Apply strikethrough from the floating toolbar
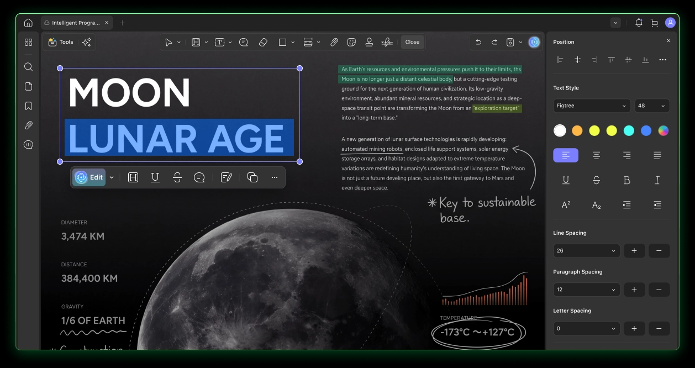 (177, 177)
